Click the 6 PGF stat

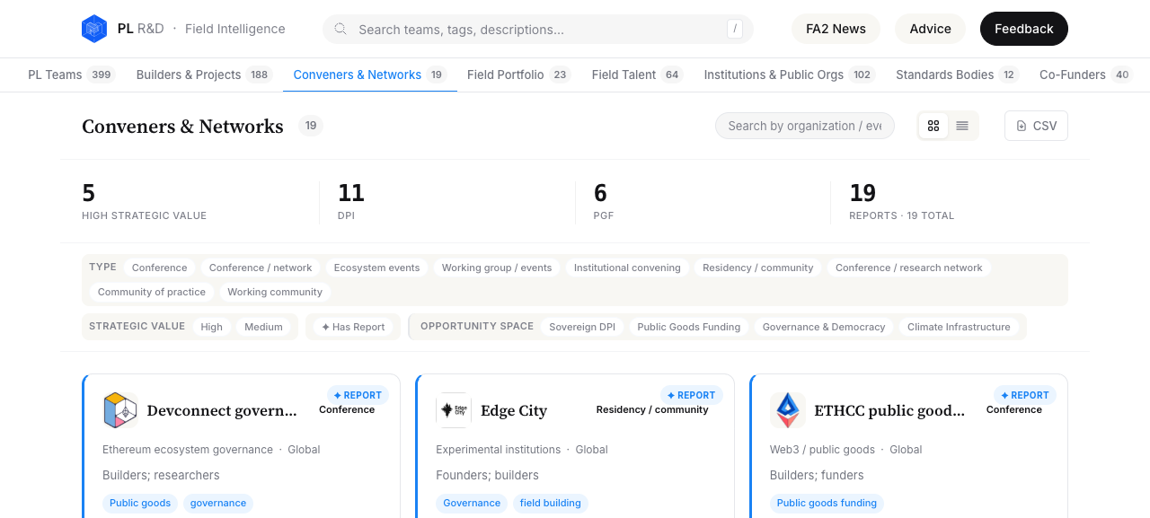604,201
